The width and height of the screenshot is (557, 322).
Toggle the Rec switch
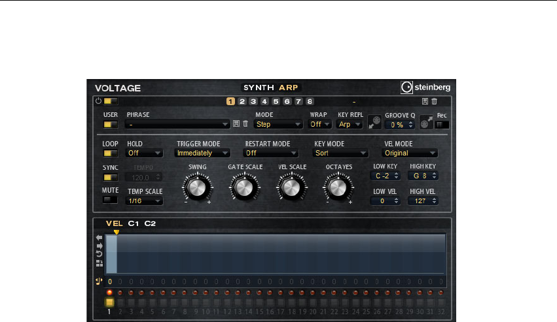(442, 125)
